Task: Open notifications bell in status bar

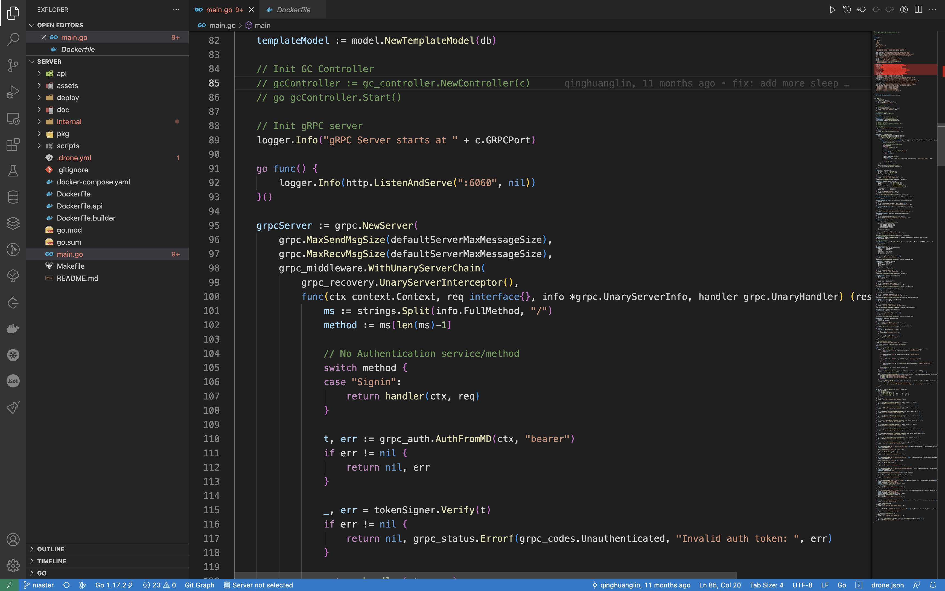Action: [933, 585]
